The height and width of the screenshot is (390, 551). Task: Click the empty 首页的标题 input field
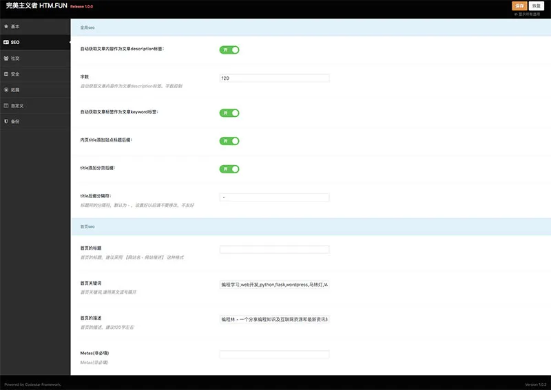click(274, 250)
